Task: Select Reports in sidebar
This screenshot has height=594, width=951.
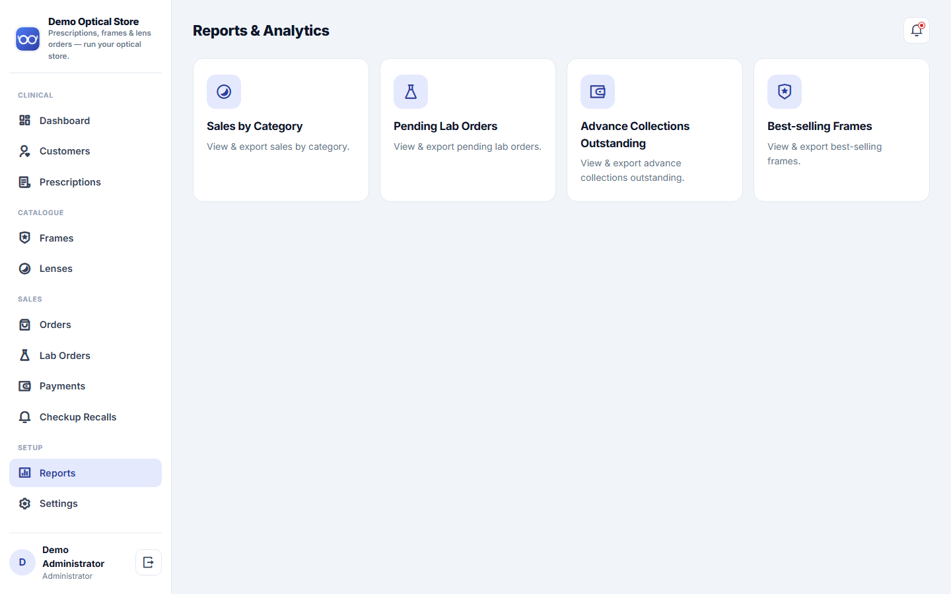Action: pos(85,473)
